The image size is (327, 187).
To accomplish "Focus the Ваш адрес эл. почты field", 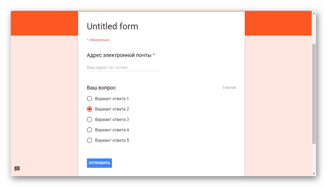I will pyautogui.click(x=123, y=68).
